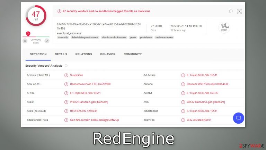Click the warning icon next to Suspicious
Viewport: 266px width, 150px height.
pyautogui.click(x=66, y=75)
